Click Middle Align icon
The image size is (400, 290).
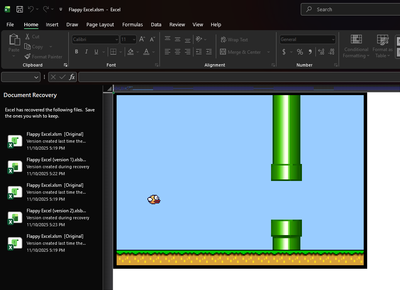pos(178,39)
